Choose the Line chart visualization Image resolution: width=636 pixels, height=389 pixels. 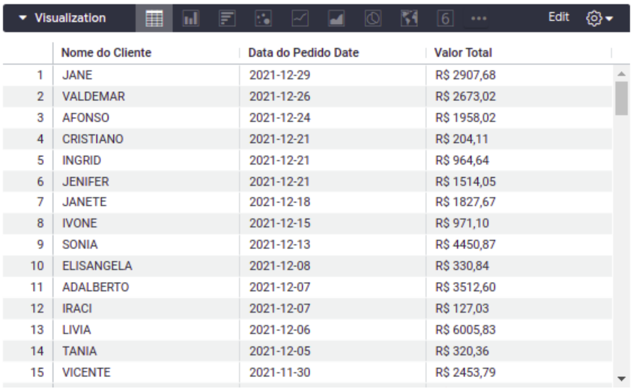click(x=300, y=18)
